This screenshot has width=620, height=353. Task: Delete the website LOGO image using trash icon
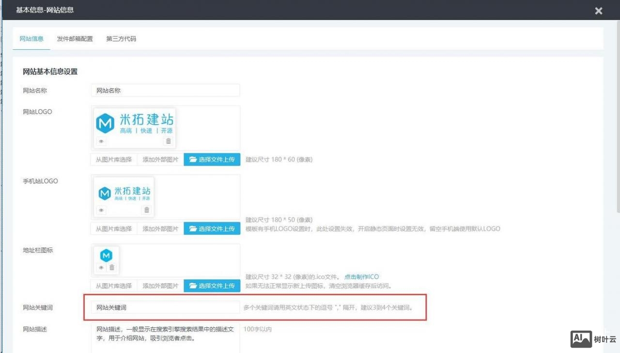click(168, 141)
